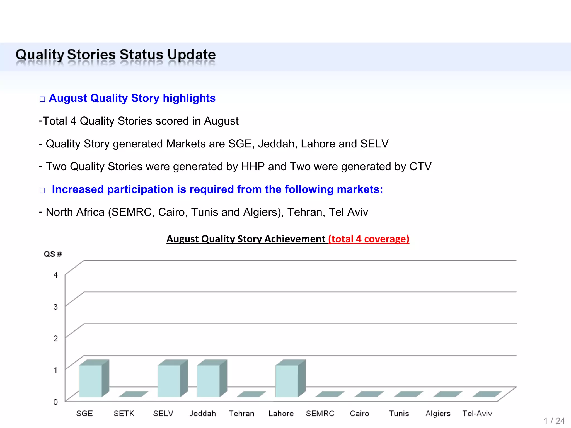Click bullet box before Increased participation heading
Image resolution: width=571 pixels, height=428 pixels.
coord(42,190)
